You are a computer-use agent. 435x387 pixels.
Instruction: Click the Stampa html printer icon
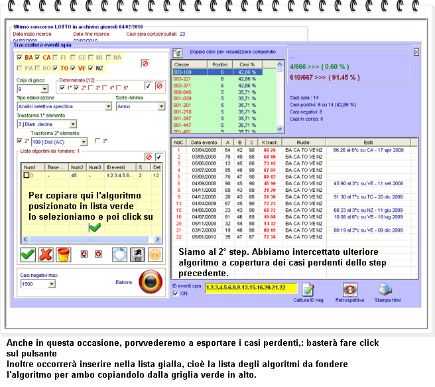(385, 289)
